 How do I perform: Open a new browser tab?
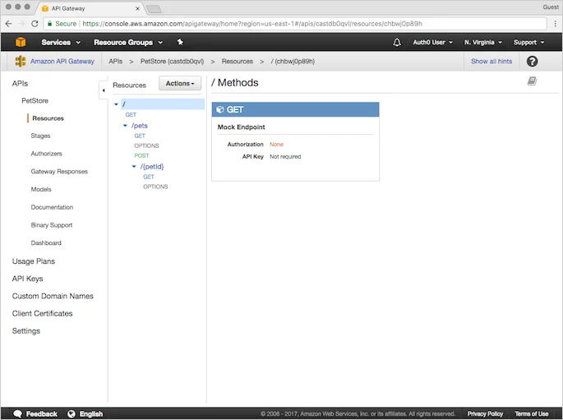pyautogui.click(x=154, y=8)
